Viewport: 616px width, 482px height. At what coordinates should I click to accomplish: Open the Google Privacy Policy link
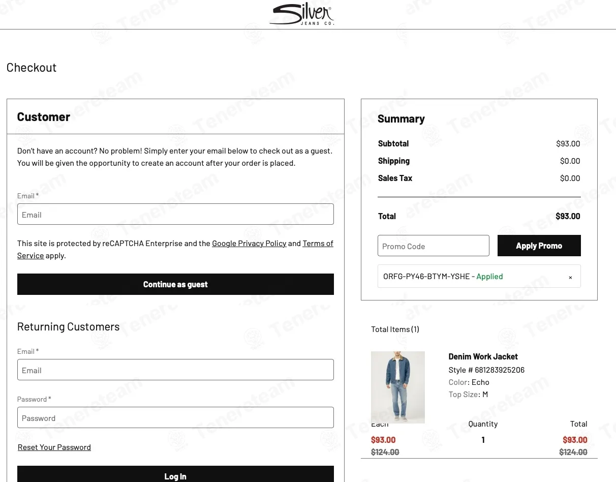pos(249,244)
